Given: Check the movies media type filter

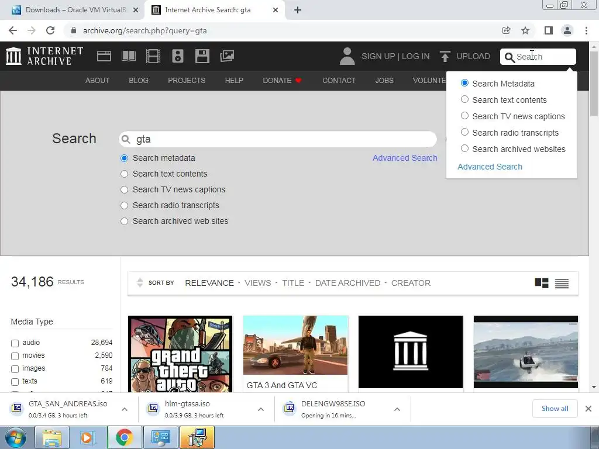Looking at the screenshot, I should click(x=15, y=356).
